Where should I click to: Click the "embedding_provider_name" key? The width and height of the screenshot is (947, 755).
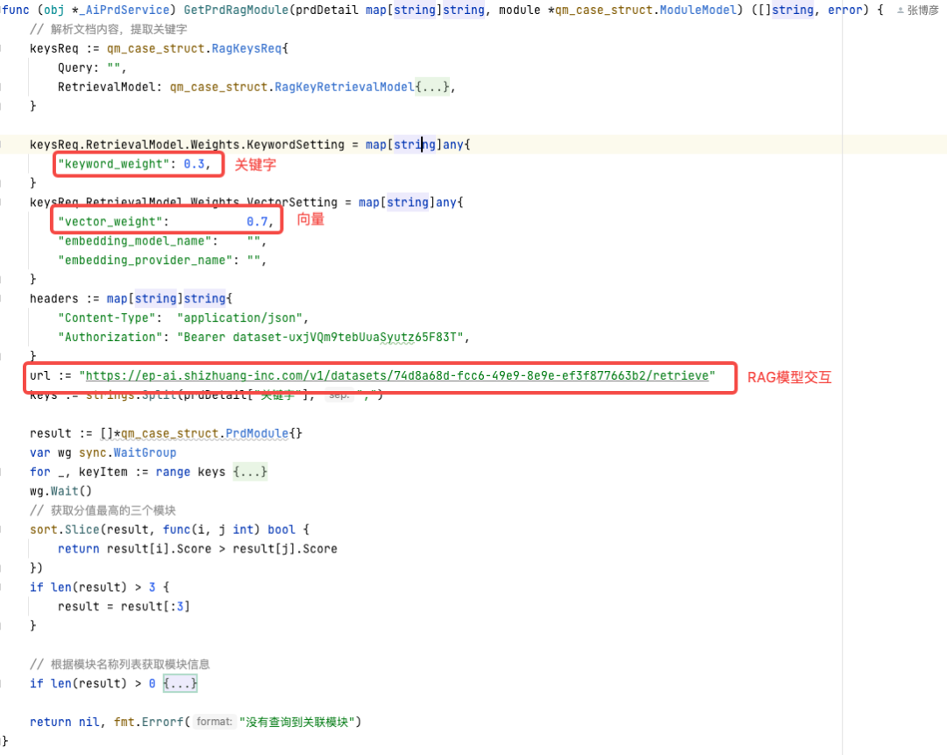point(145,260)
